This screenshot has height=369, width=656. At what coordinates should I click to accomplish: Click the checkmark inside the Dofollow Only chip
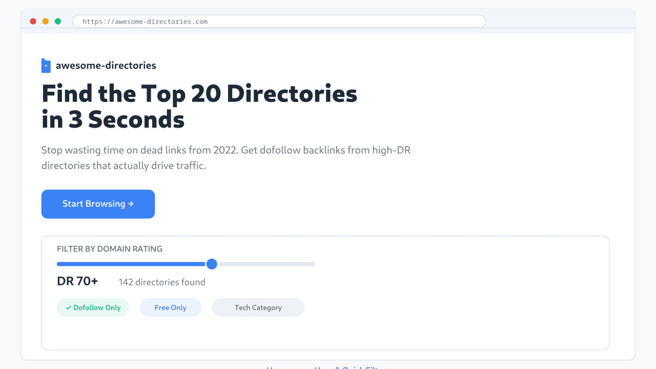[69, 307]
